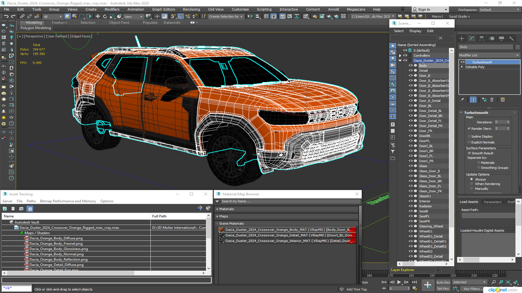Open Render Setup icon
Screen dimensions: 522x293
pos(315,16)
